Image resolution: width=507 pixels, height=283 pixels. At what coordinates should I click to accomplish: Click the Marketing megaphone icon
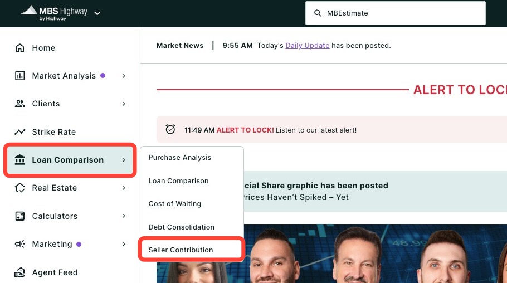point(20,244)
